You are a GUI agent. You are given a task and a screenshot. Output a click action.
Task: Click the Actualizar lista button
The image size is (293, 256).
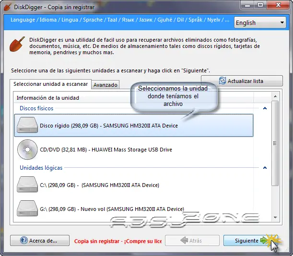click(x=242, y=81)
